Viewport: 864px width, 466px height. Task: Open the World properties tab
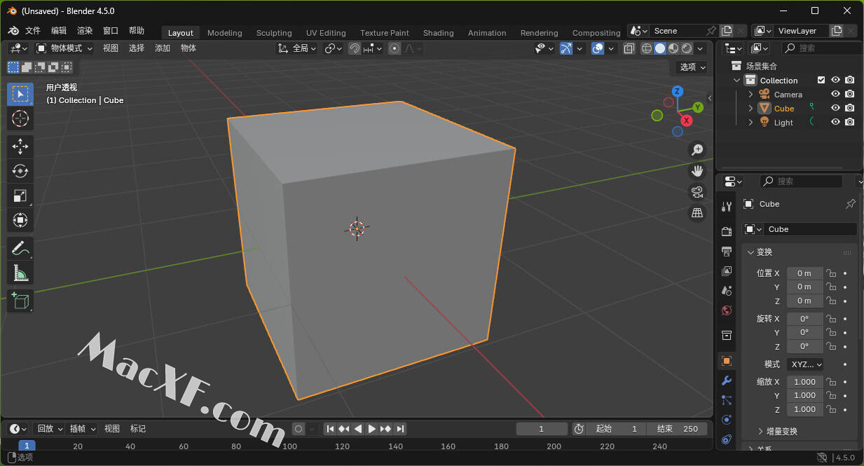(727, 310)
